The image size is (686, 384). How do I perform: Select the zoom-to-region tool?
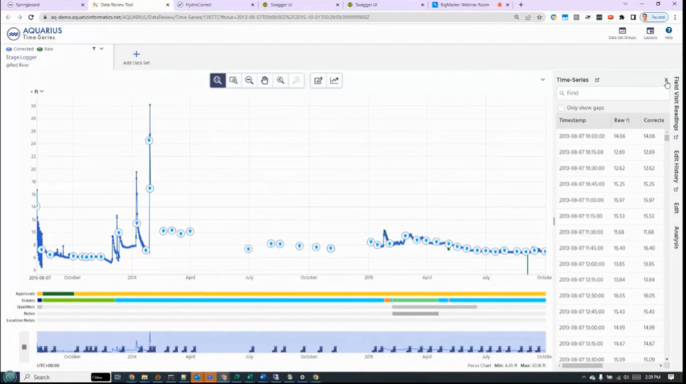point(234,81)
